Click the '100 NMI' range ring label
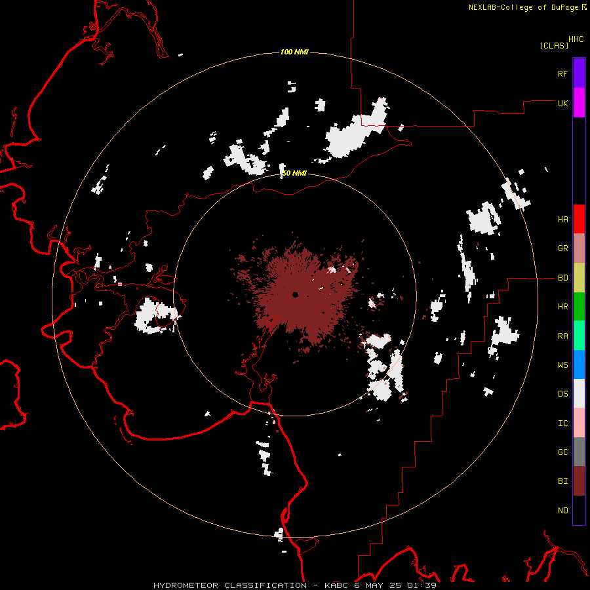This screenshot has width=590, height=590. point(294,52)
